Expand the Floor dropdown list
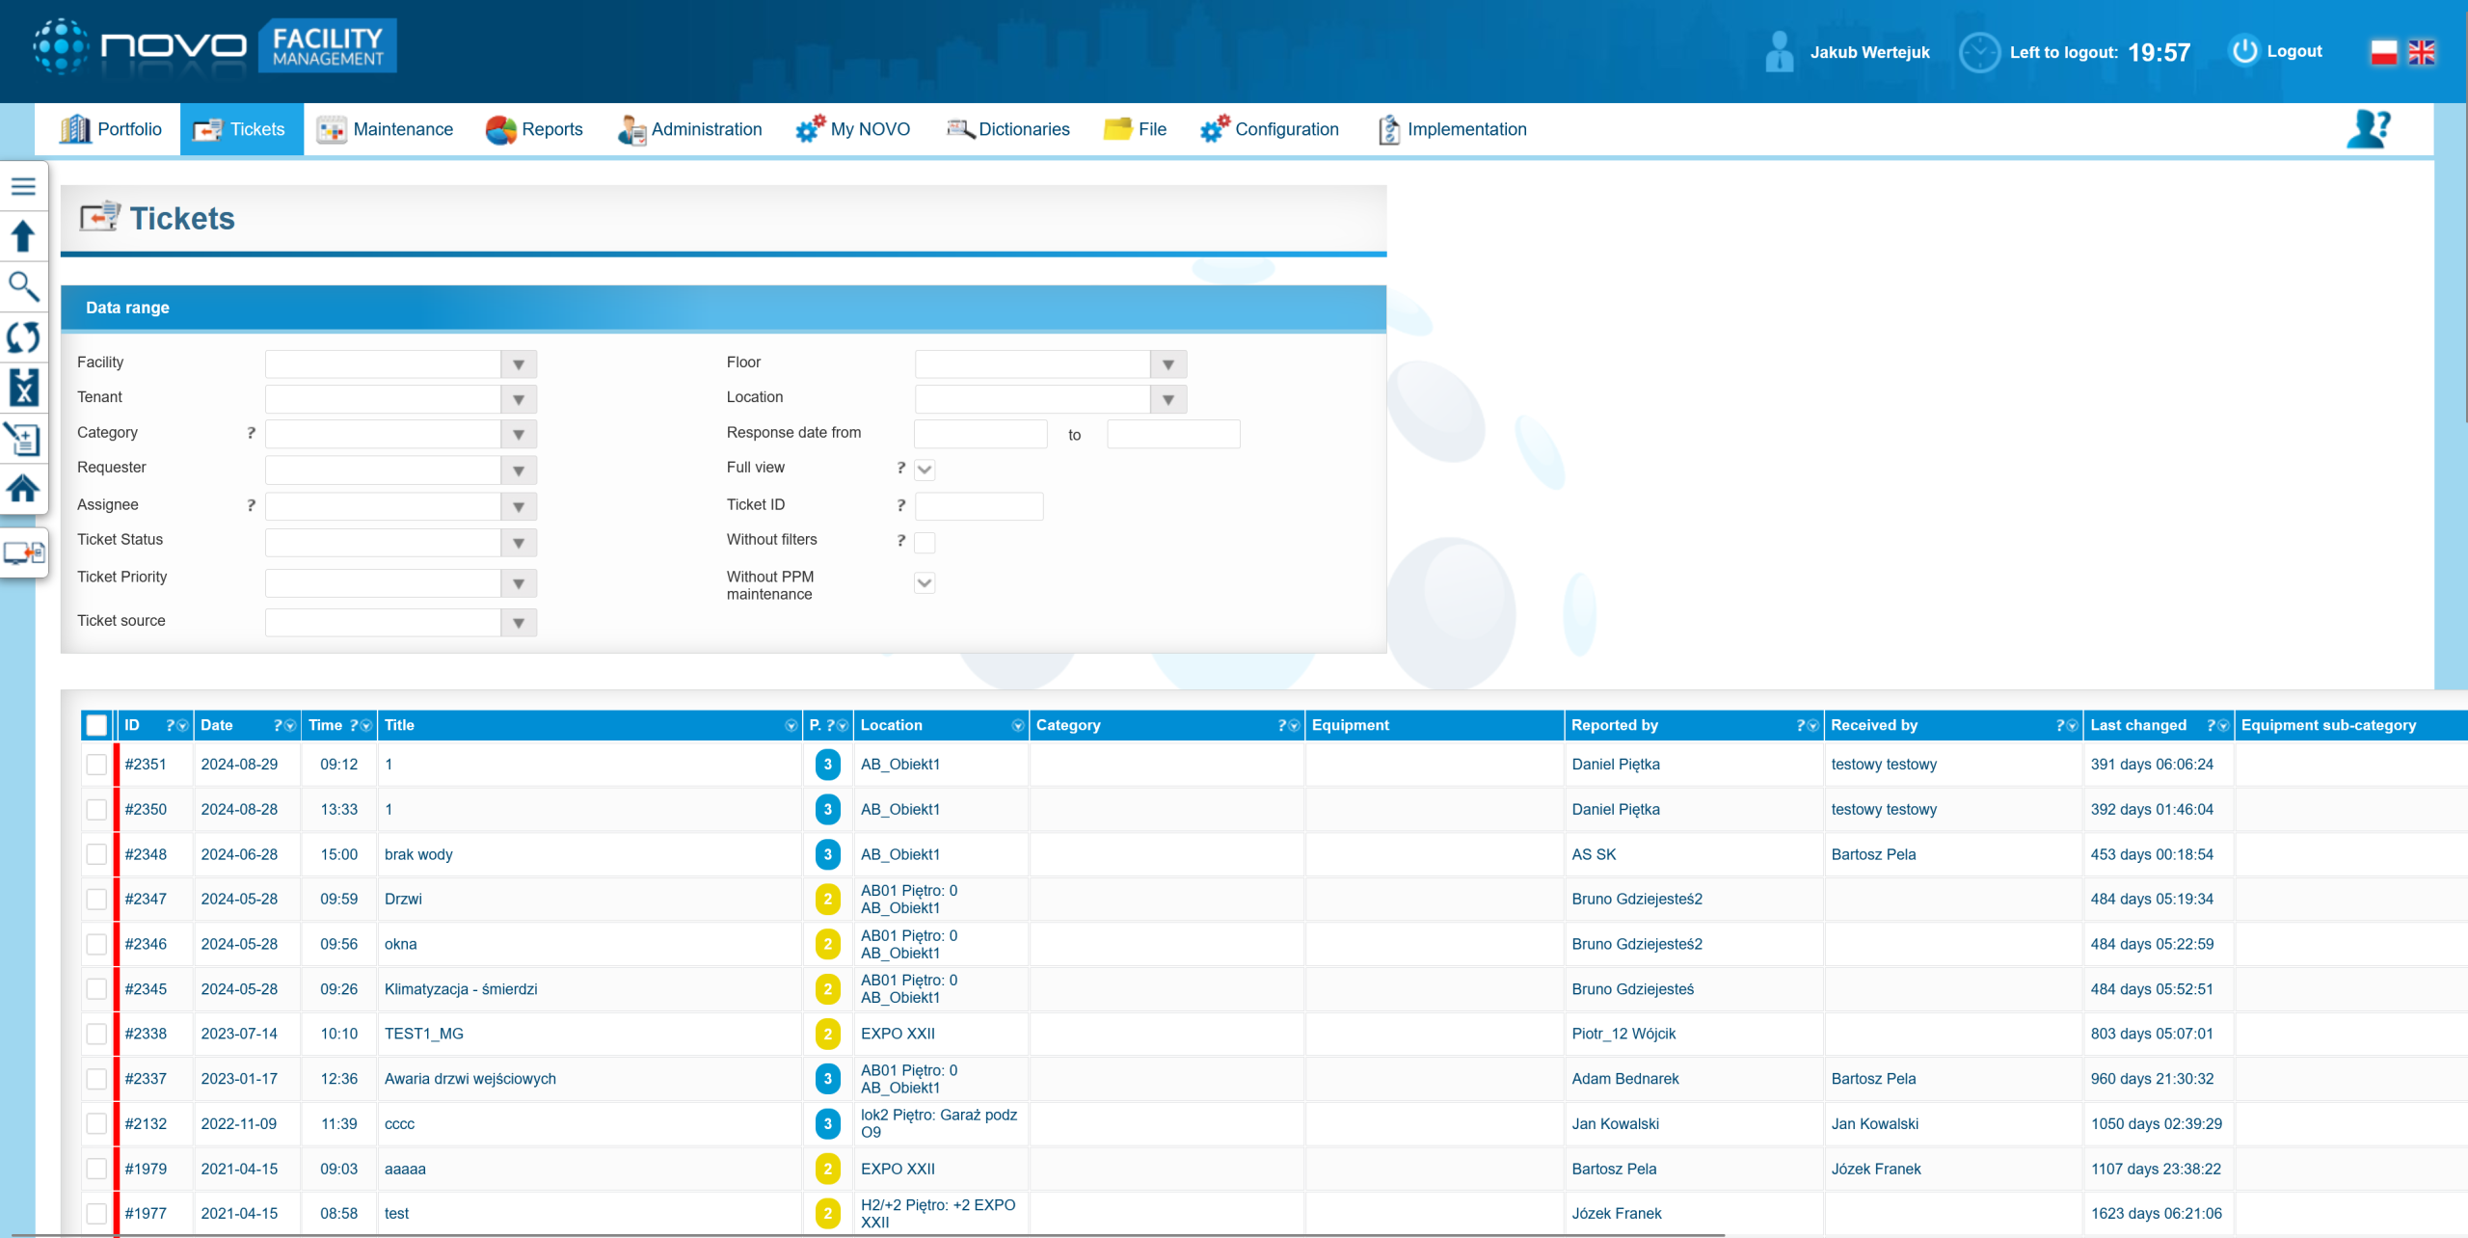This screenshot has width=2468, height=1238. click(1167, 364)
